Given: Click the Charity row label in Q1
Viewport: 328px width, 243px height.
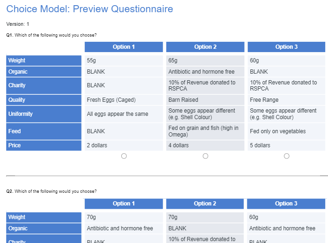Looking at the screenshot, I should point(44,85).
